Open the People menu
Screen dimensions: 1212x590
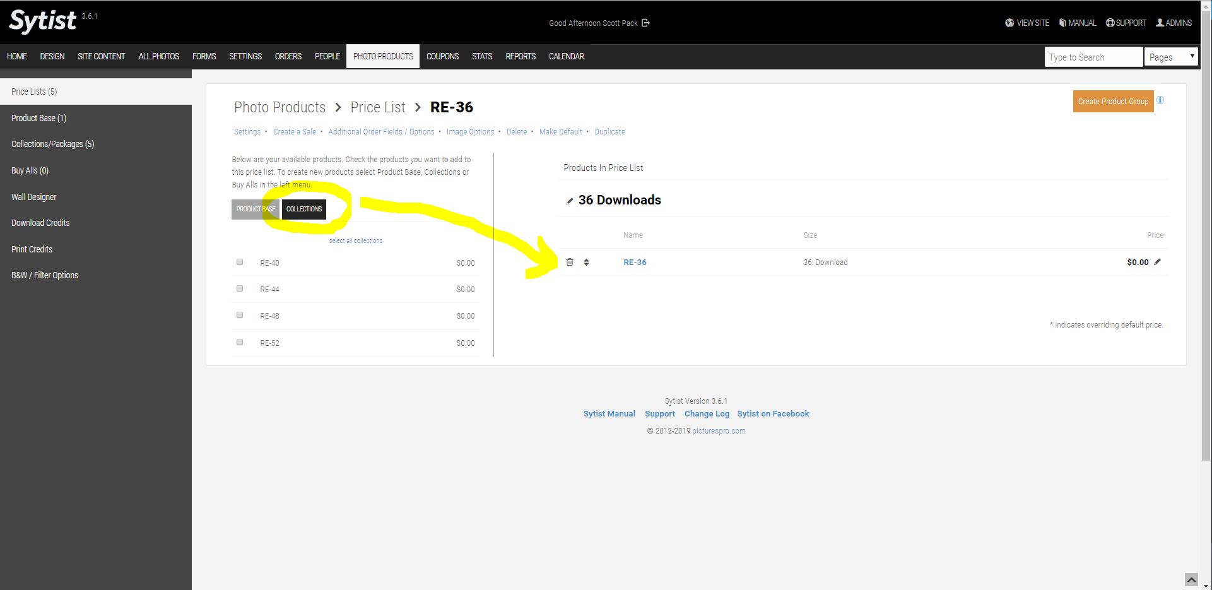click(327, 56)
